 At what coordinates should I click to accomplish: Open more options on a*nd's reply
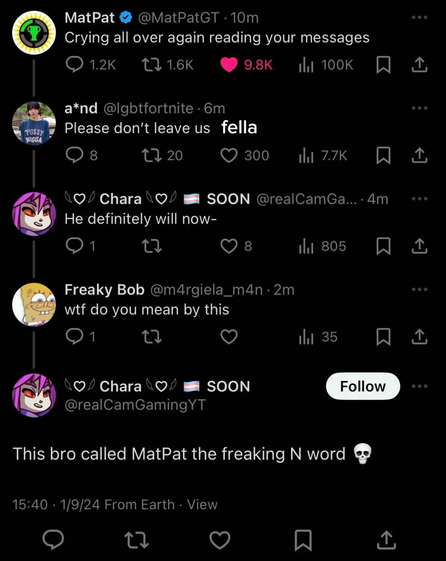(x=419, y=108)
